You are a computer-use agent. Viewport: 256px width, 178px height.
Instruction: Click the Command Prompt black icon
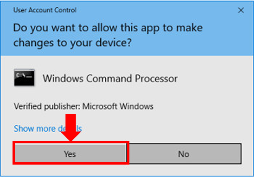pos(24,77)
